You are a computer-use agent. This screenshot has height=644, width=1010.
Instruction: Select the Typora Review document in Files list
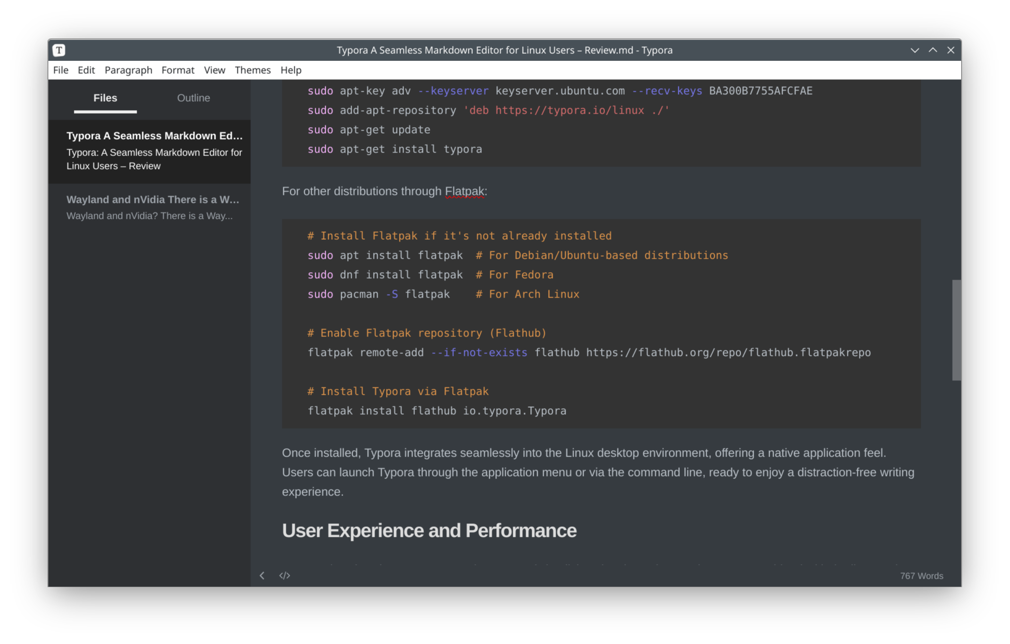click(x=149, y=151)
